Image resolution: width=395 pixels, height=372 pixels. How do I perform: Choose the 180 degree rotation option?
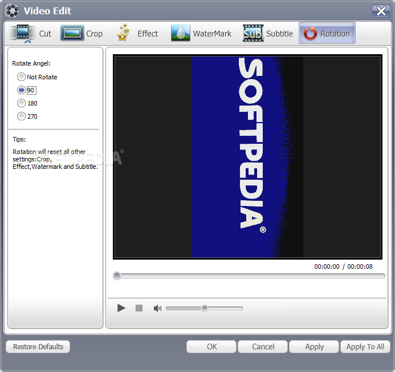(27, 103)
